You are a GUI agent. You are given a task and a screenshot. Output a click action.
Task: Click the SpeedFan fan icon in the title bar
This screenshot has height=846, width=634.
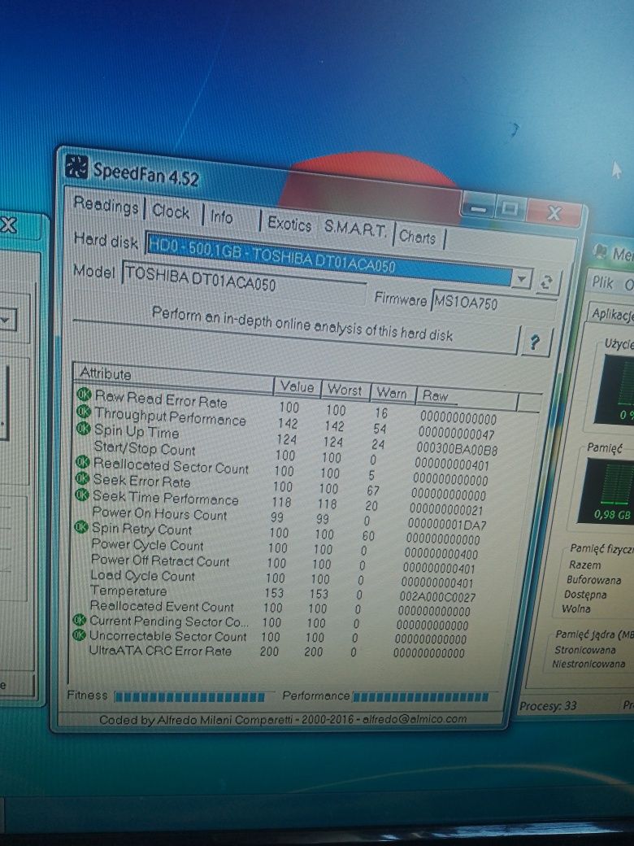point(76,167)
